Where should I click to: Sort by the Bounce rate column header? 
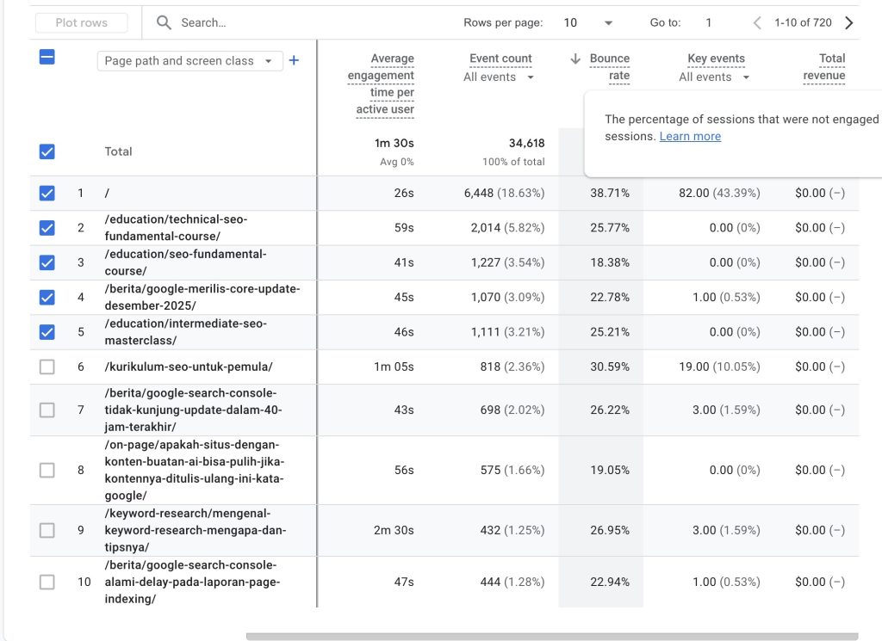coord(610,67)
